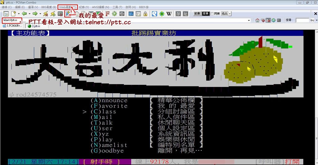The image size is (318, 165).
Task: Click the first red telnet mode icon
Action: 263,20
